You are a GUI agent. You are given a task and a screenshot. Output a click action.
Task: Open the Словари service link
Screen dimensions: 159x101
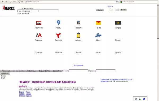point(39,52)
